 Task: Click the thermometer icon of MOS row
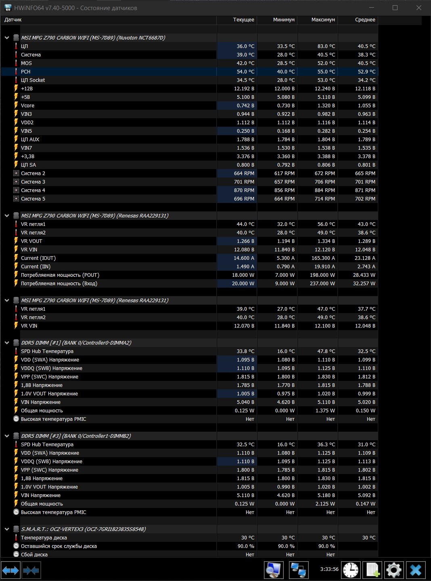[x=16, y=63]
